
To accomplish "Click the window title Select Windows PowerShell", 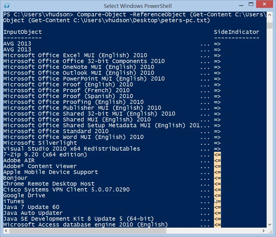I will [x=138, y=6].
